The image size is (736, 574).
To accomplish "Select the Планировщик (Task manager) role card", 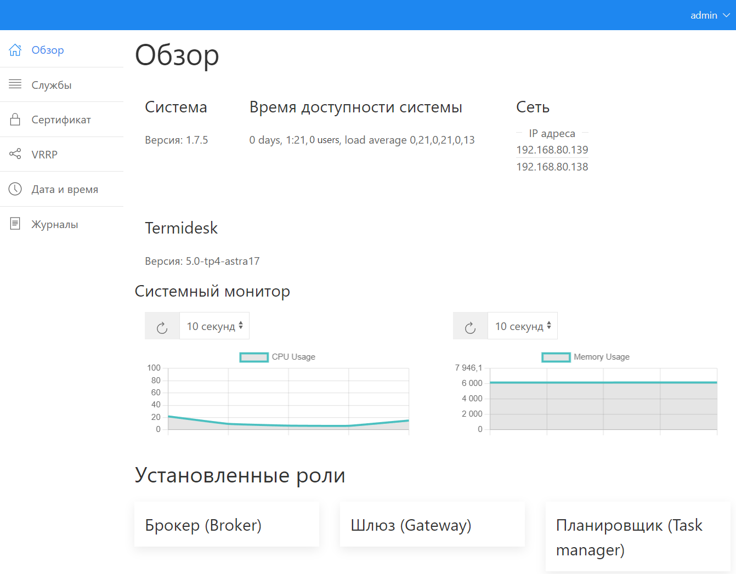I will point(638,537).
